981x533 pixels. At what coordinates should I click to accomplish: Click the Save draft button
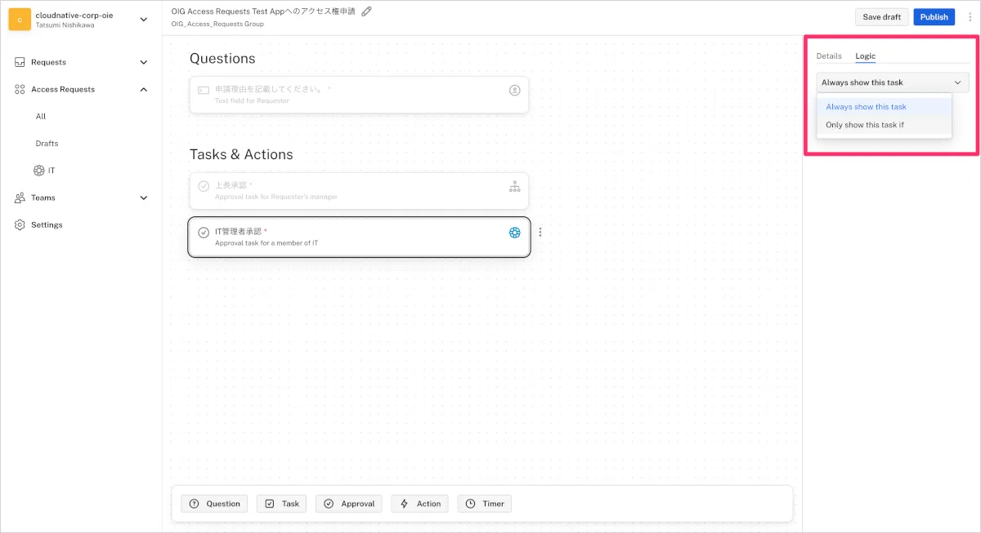point(881,17)
